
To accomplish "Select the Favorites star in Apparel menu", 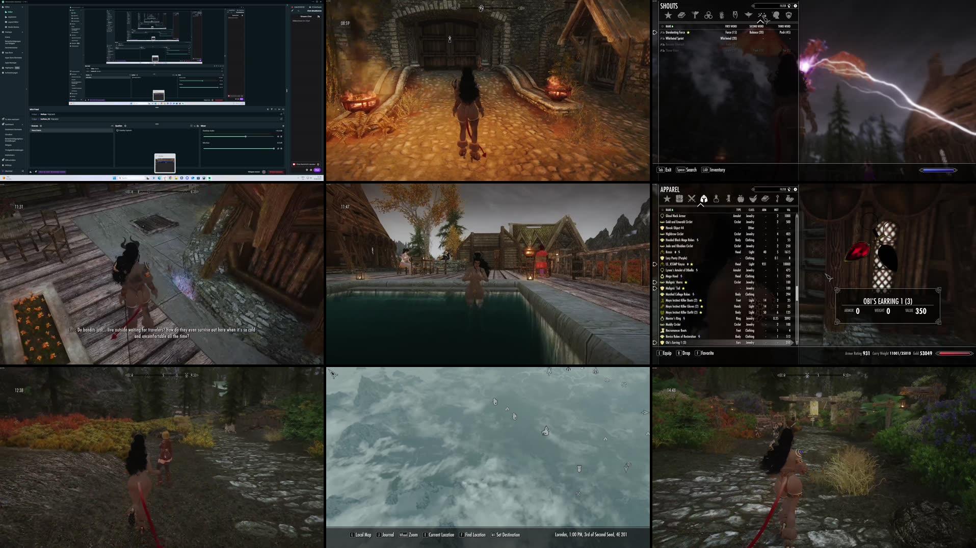I will [667, 199].
